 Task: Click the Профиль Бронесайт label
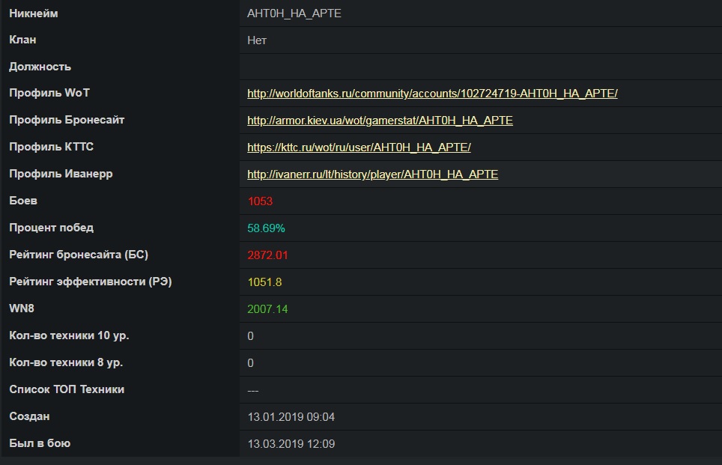click(67, 120)
